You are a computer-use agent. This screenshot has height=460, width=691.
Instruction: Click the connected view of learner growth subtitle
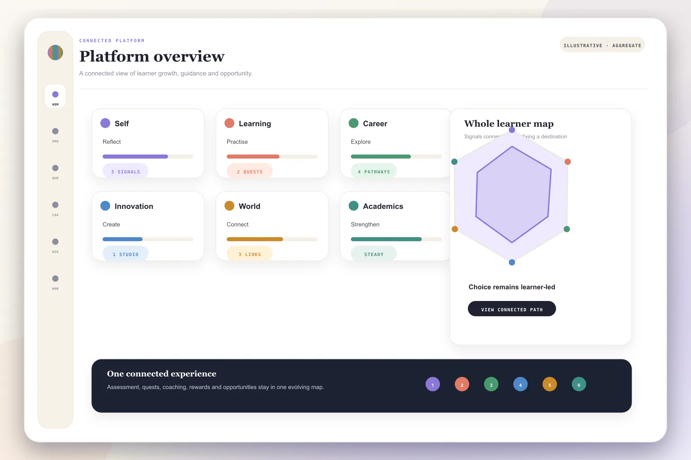166,73
